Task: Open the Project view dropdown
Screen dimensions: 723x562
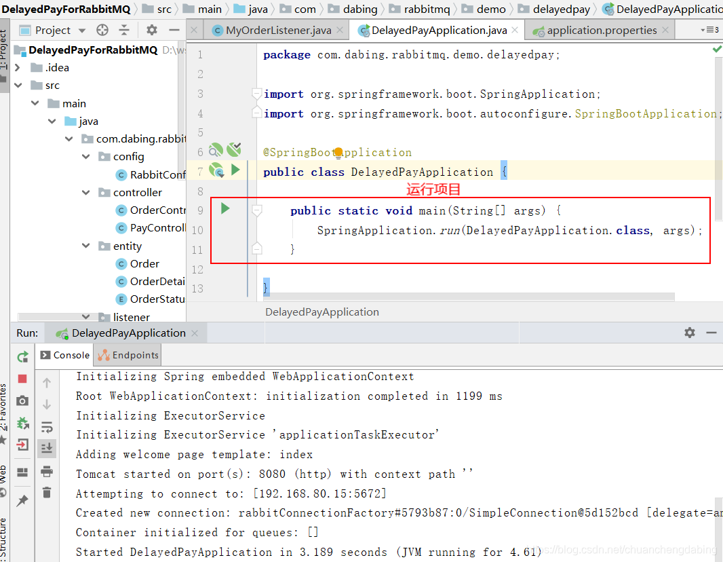Action: pos(82,31)
